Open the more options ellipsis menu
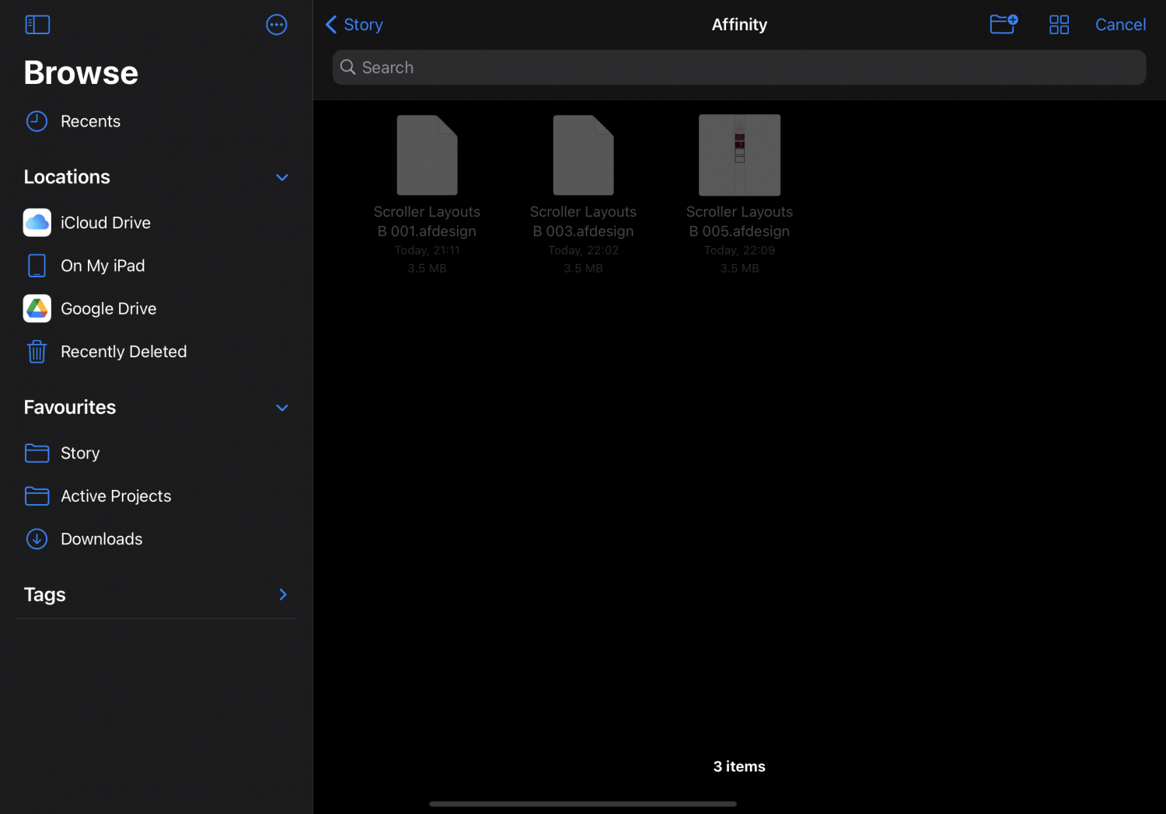 click(276, 25)
